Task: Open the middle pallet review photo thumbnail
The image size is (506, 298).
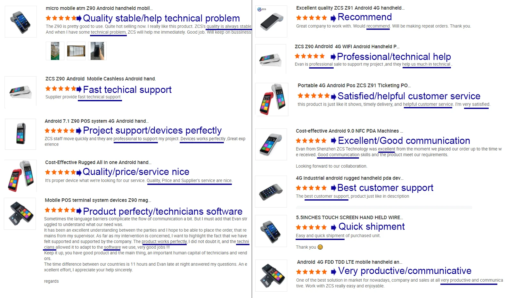Action: 76,51
